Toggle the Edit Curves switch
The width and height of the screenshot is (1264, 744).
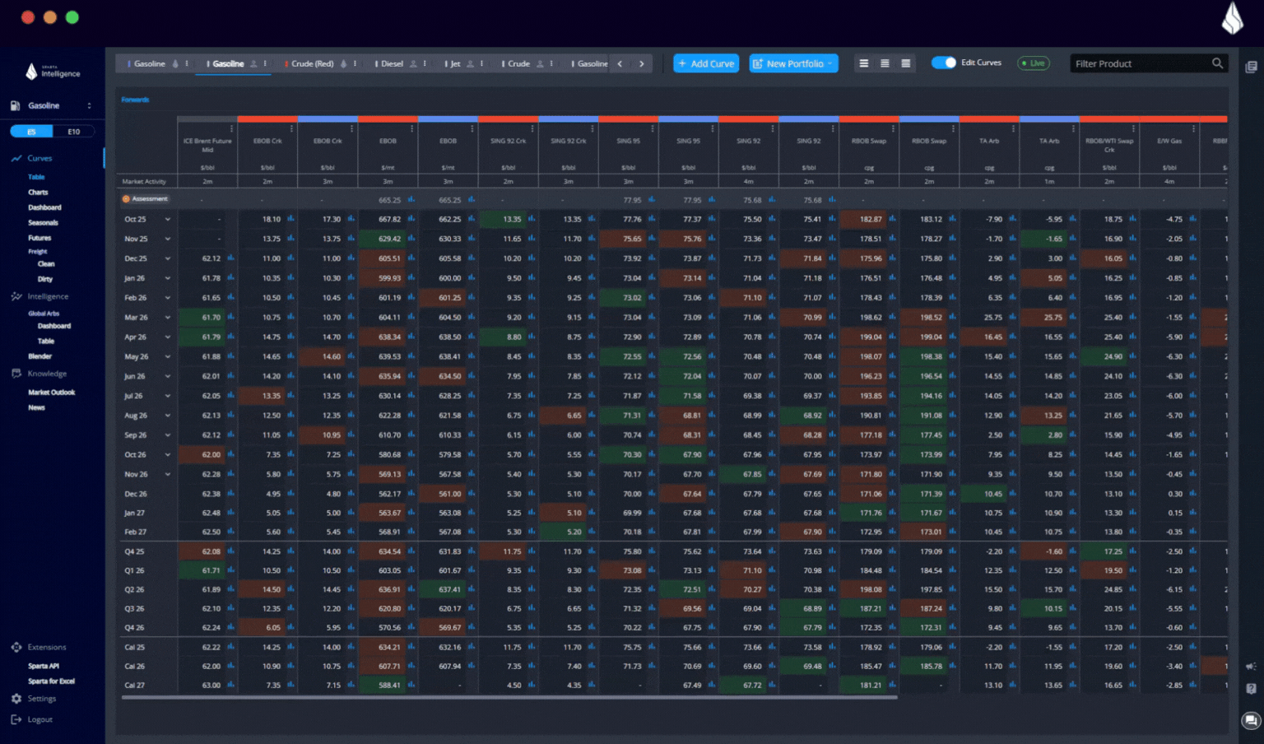tap(943, 63)
